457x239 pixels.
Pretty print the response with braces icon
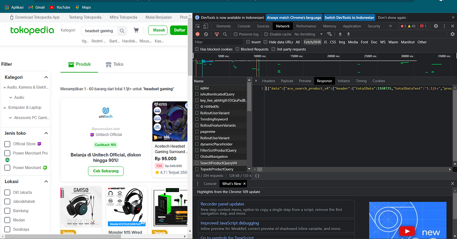pos(257,176)
